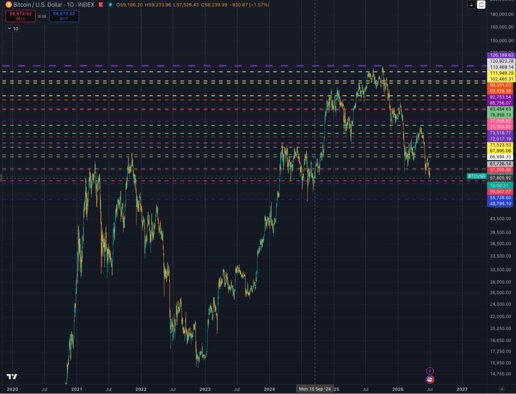This screenshot has height=394, width=516.
Task: Click the 113,469.14 price label
Action: tap(501, 67)
